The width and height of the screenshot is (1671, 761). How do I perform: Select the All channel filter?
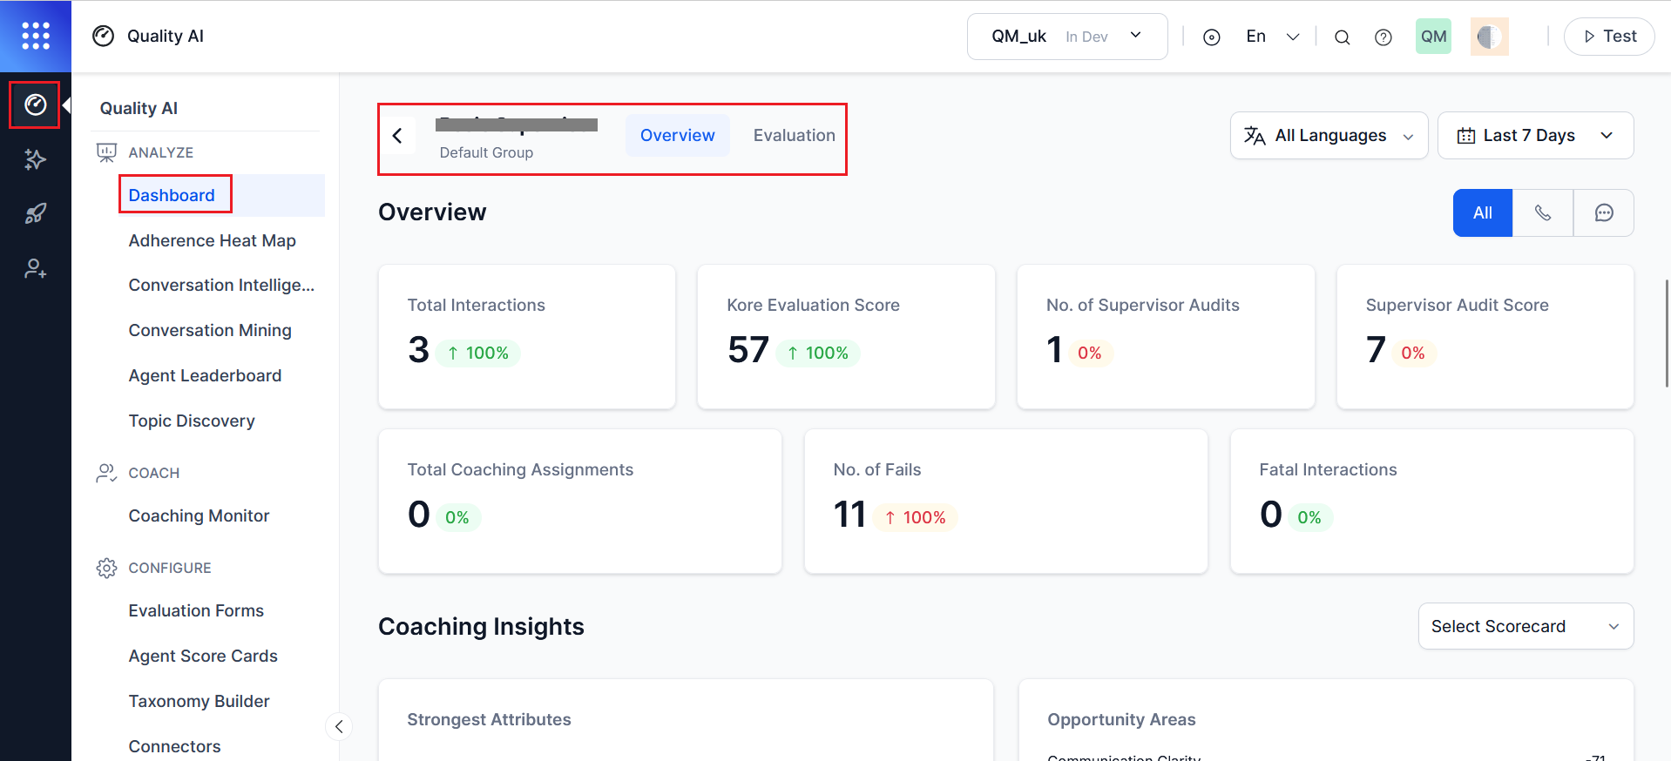[x=1483, y=212]
